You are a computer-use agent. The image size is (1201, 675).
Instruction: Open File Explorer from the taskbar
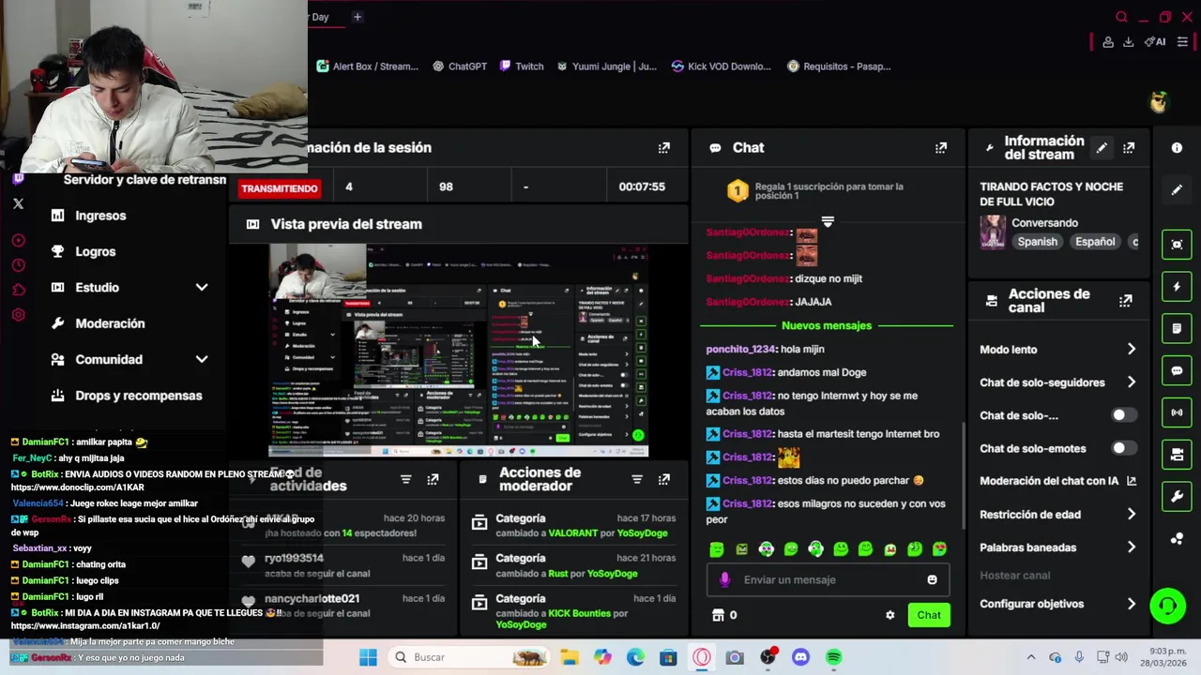pyautogui.click(x=570, y=657)
